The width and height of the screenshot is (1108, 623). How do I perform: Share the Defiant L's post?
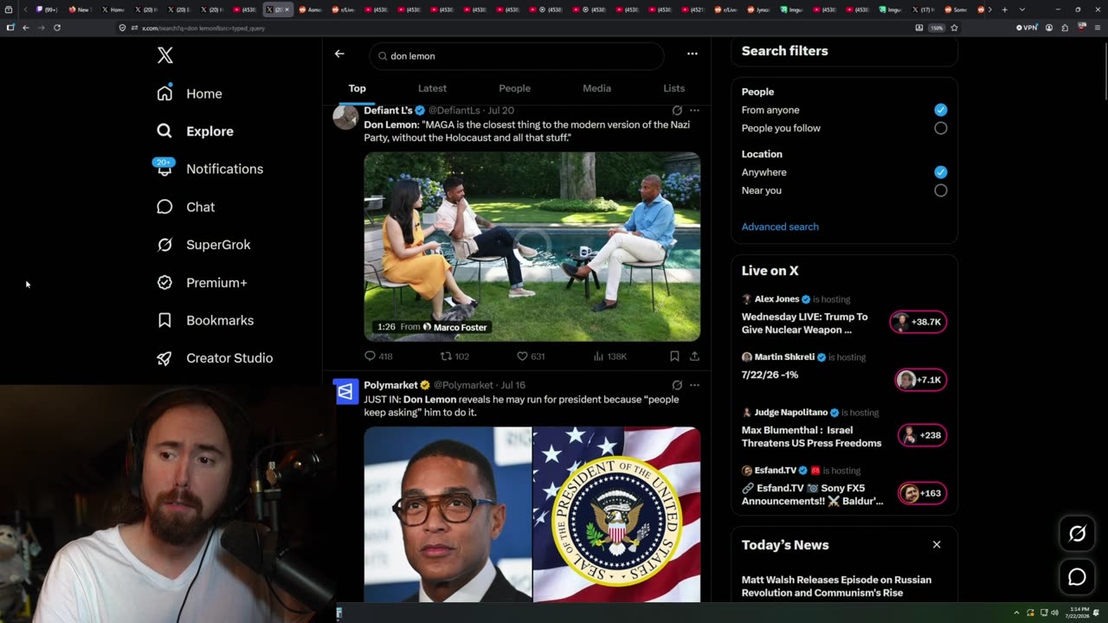click(x=694, y=356)
